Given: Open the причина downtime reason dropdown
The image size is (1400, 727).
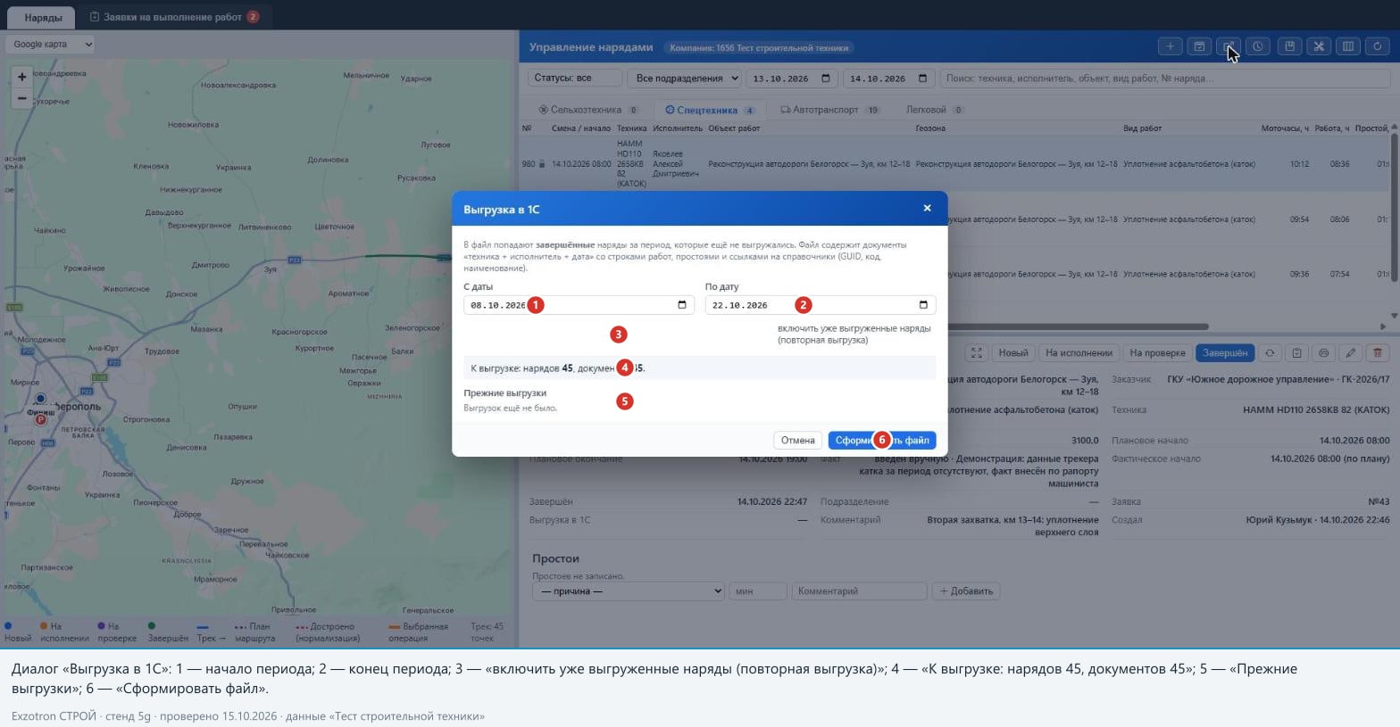Looking at the screenshot, I should (628, 591).
